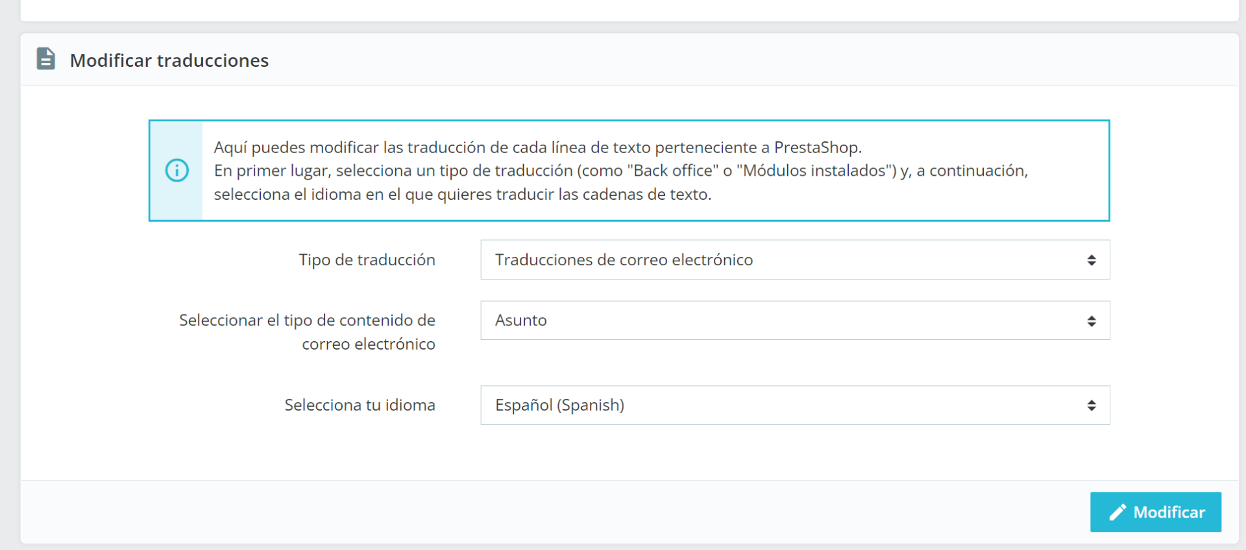The height and width of the screenshot is (550, 1246).
Task: Click the Tipo de traducción label
Action: coord(367,260)
